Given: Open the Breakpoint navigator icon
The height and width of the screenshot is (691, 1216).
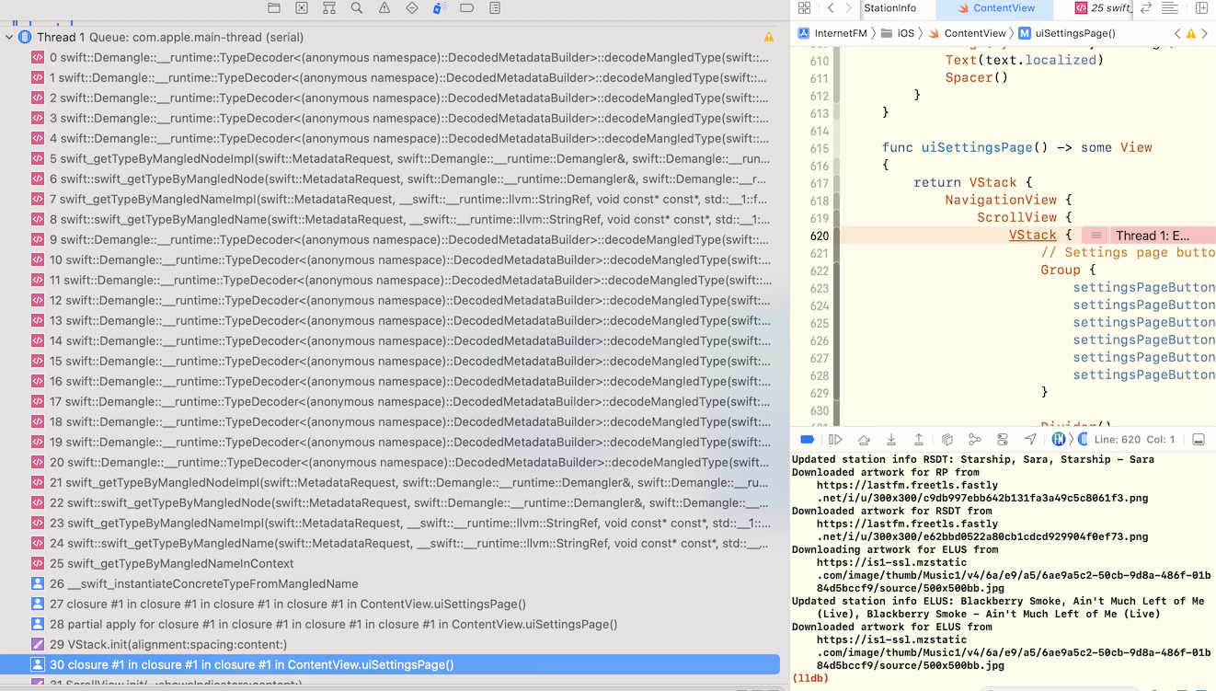Looking at the screenshot, I should 467,8.
